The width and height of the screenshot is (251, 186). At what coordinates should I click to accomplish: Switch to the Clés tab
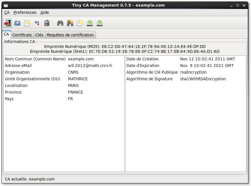pos(39,35)
